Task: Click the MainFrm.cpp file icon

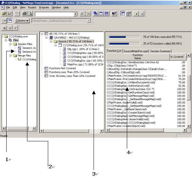Action: coord(64,64)
